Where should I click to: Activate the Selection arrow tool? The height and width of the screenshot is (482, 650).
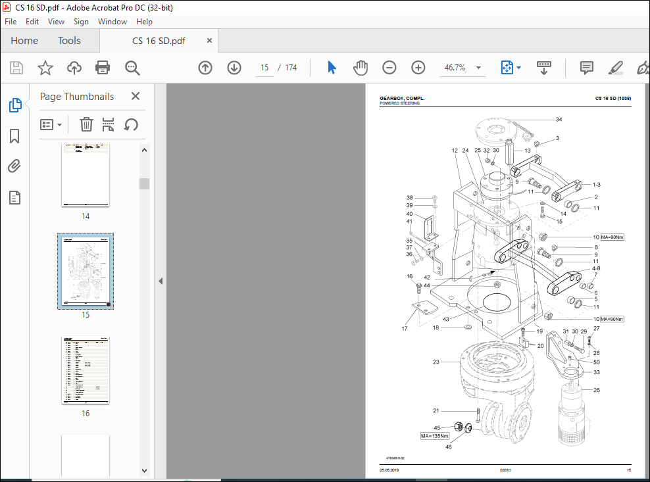(332, 68)
